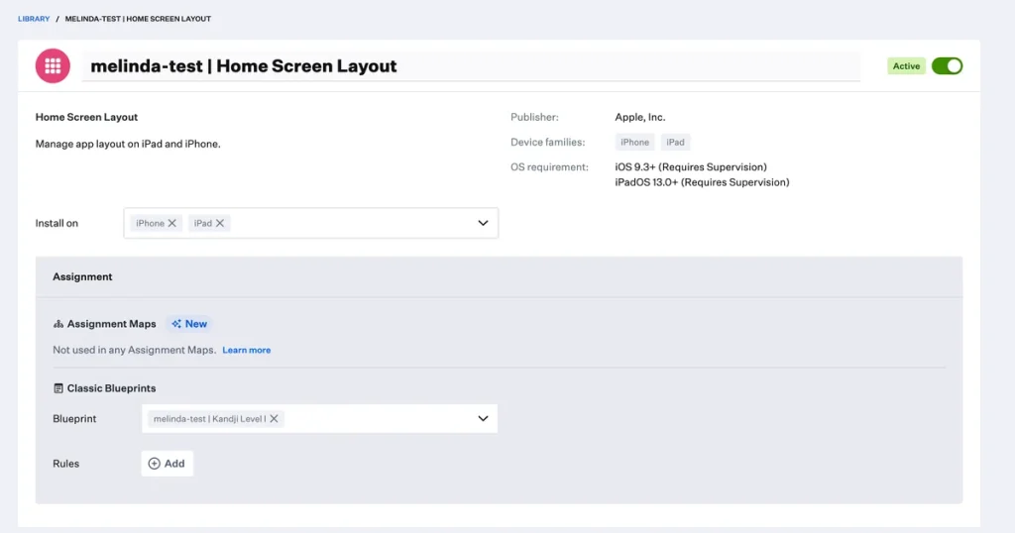The width and height of the screenshot is (1015, 533).
Task: Click the current page breadcrumb MELINDA-TEST
Action: [138, 19]
